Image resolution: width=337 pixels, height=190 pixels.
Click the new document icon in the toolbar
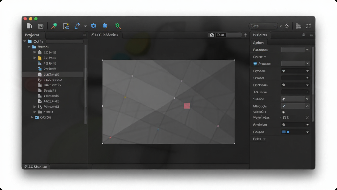pos(29,26)
